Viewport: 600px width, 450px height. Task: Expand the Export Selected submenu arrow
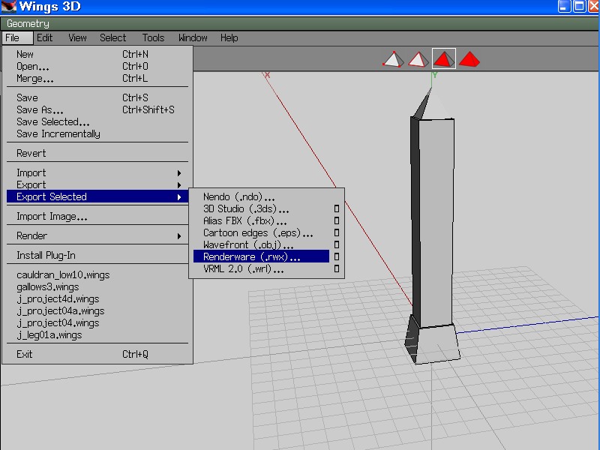pyautogui.click(x=179, y=197)
